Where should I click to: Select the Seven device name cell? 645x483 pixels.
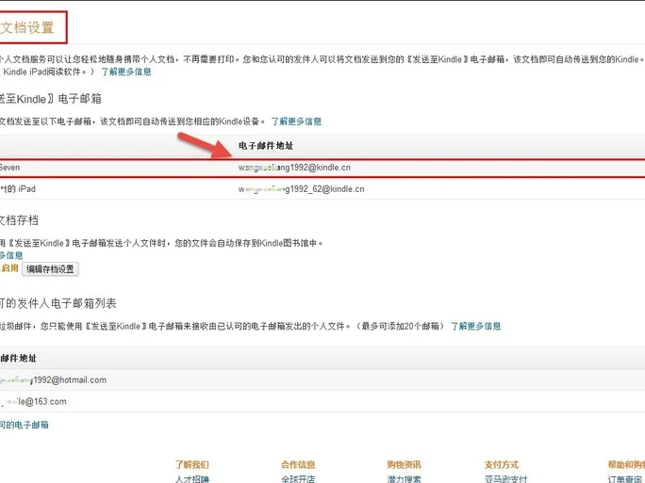click(9, 168)
